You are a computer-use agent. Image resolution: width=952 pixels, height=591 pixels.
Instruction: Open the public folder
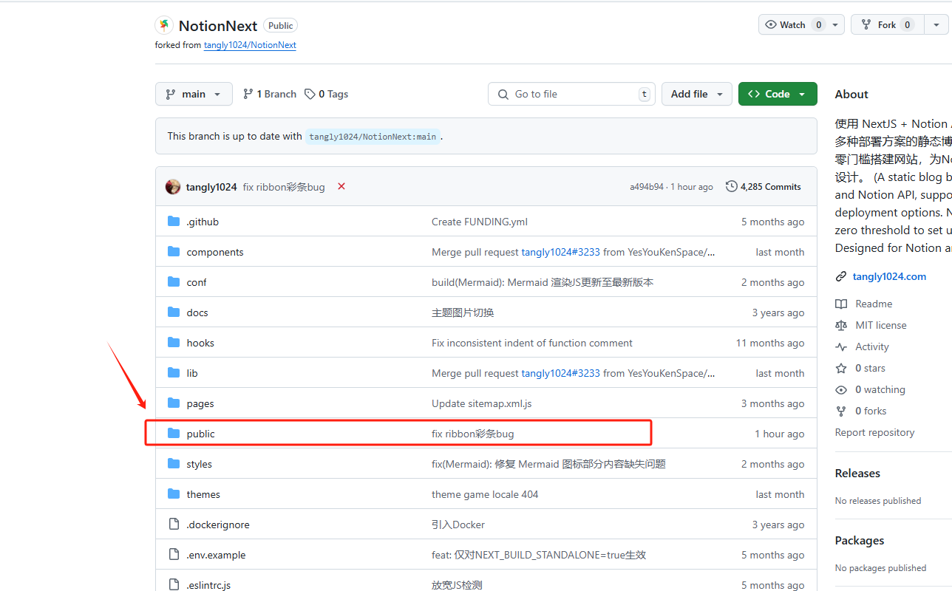(201, 434)
